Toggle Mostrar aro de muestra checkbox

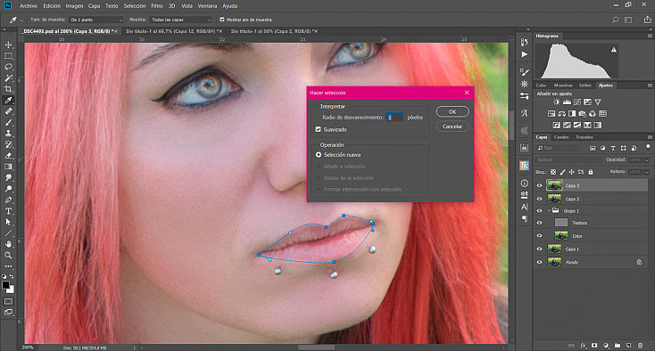click(x=222, y=20)
